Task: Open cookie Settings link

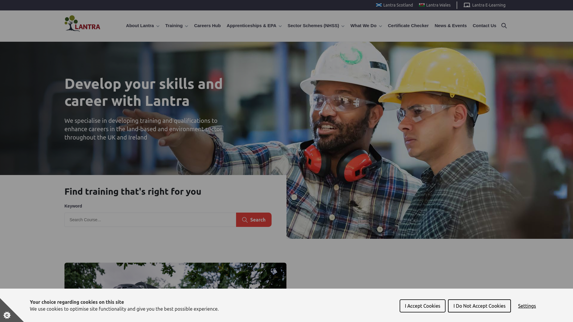Action: point(527,306)
